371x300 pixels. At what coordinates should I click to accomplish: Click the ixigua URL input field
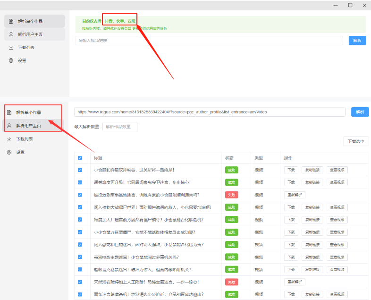coord(210,112)
